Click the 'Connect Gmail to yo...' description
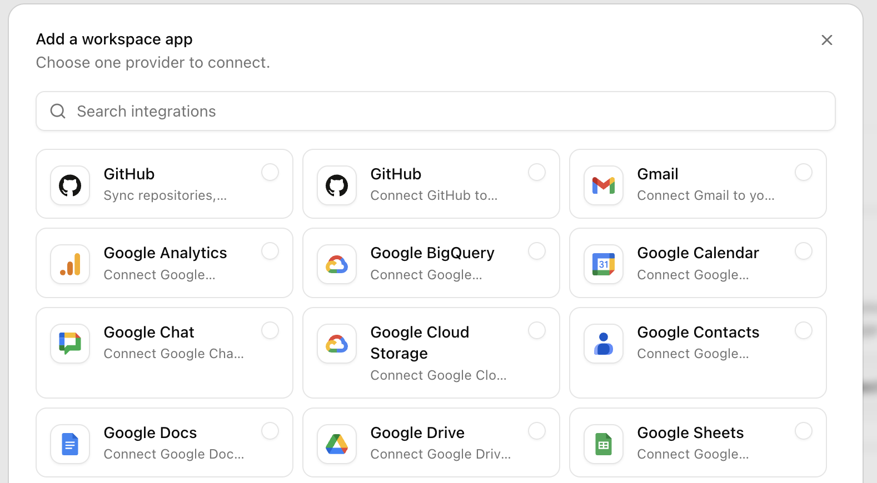This screenshot has width=877, height=483. pyautogui.click(x=706, y=195)
